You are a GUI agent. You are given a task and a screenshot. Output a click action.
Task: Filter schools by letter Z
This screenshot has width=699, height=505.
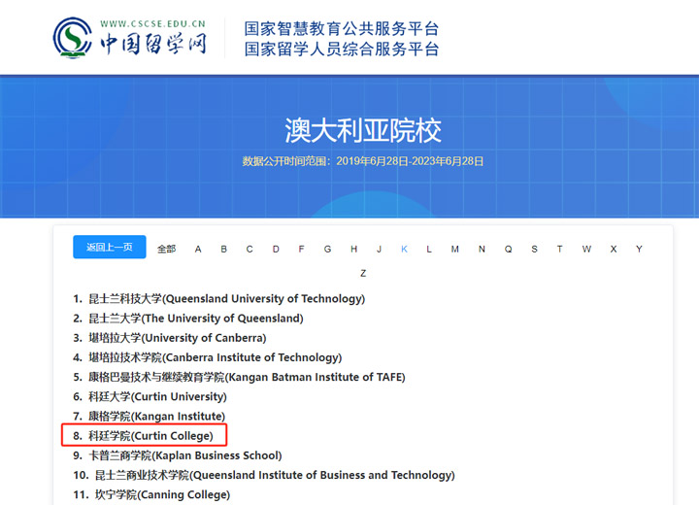point(363,273)
